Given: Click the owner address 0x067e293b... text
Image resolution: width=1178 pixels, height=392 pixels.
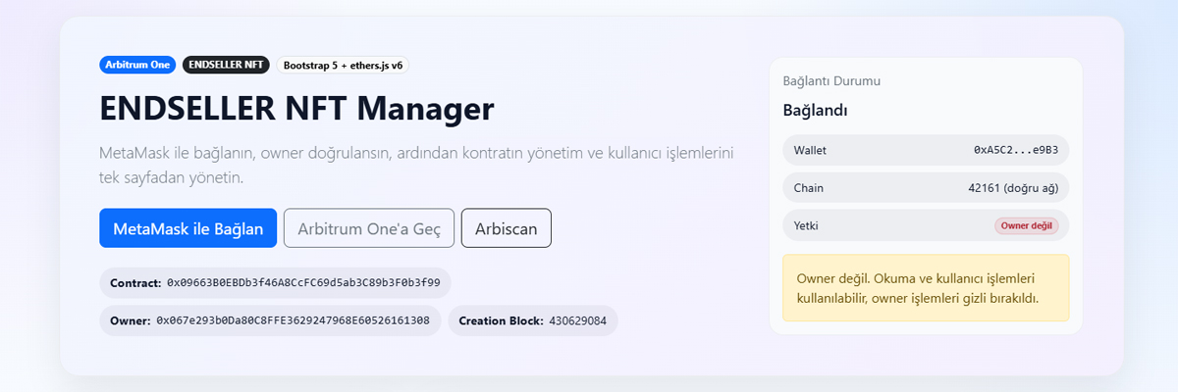Looking at the screenshot, I should coord(294,320).
